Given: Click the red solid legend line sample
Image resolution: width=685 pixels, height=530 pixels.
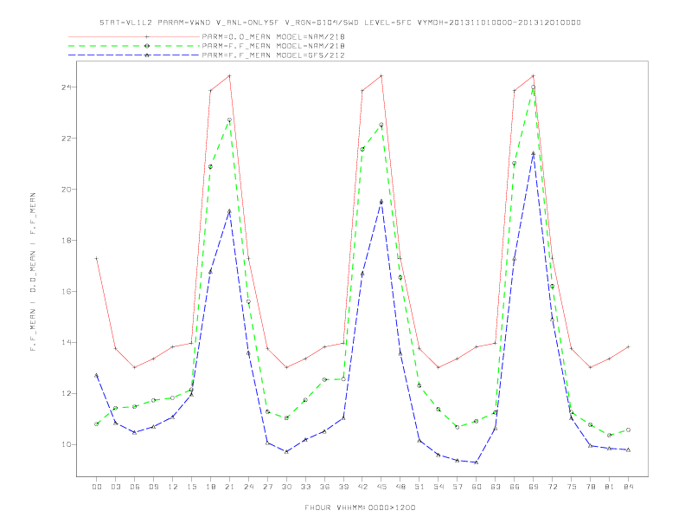Looking at the screenshot, I should [x=134, y=36].
